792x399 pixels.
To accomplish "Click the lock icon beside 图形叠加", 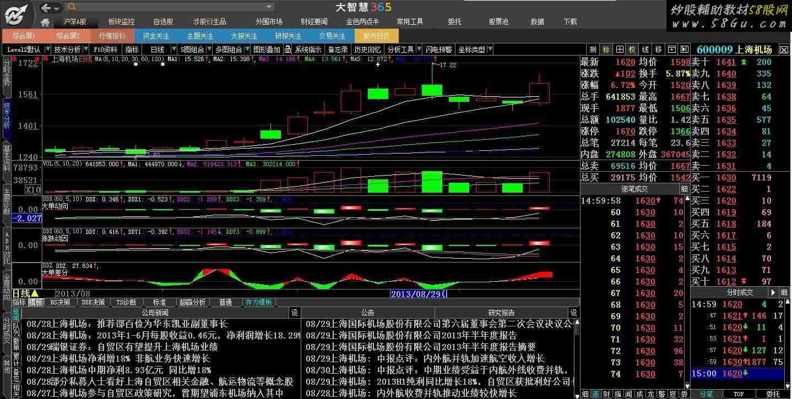I will [286, 50].
